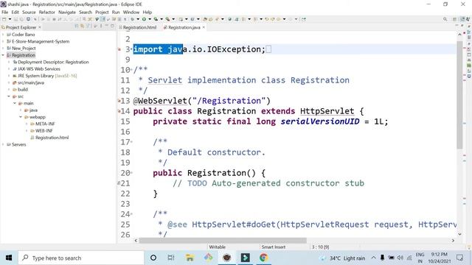Open the Window menu

point(131,12)
